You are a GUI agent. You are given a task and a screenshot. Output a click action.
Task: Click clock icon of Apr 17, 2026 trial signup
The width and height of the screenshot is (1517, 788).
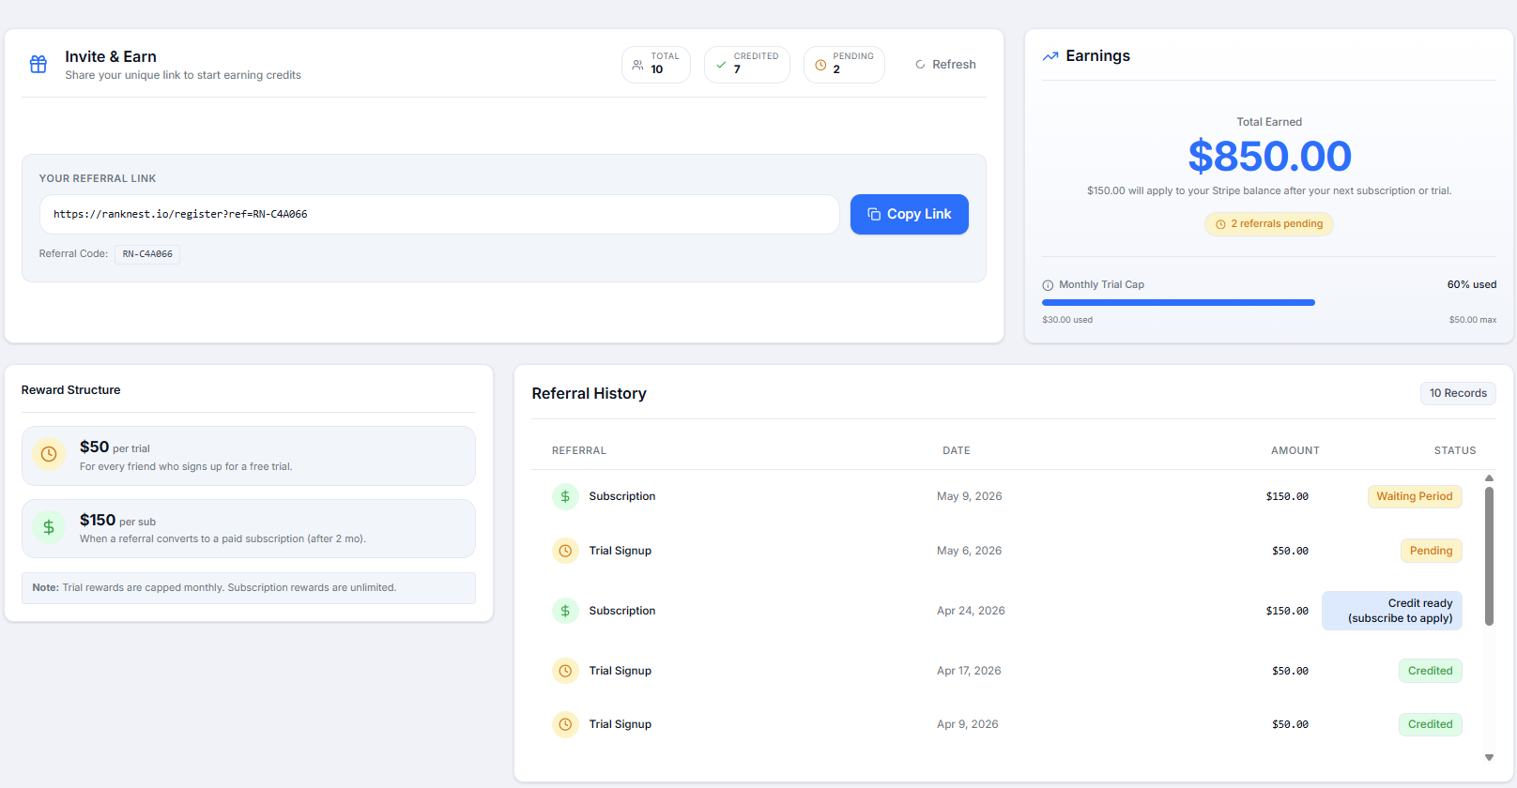(x=565, y=671)
